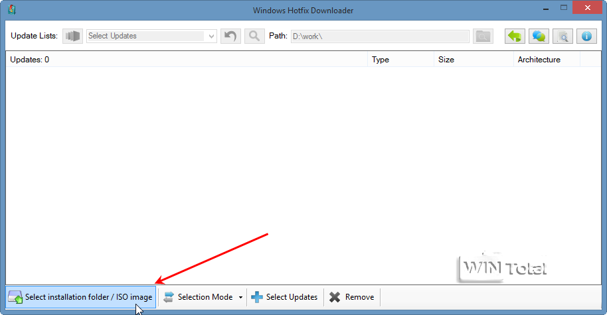Click the browse folder icon beside Path

click(x=483, y=36)
